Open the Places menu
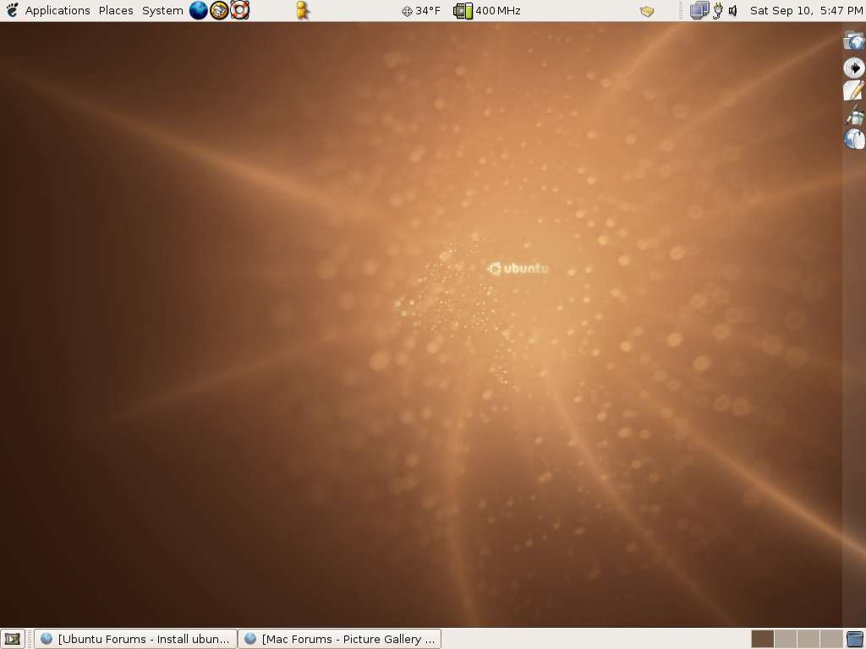 [x=116, y=10]
